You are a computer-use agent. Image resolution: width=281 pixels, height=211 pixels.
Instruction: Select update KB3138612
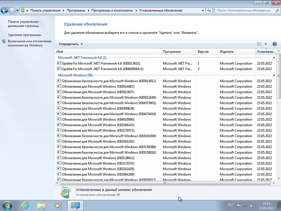[98, 158]
